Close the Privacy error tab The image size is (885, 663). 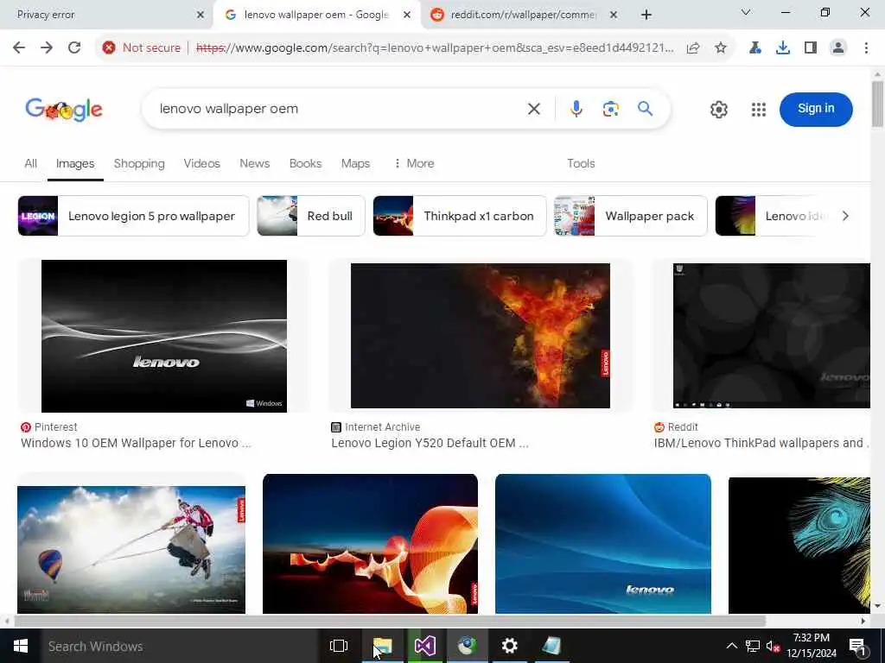click(200, 15)
